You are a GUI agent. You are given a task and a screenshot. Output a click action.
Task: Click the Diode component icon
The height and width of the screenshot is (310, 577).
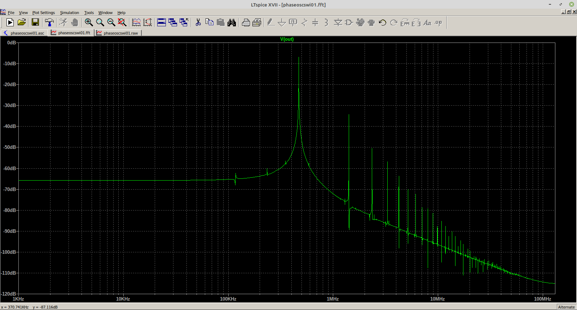point(338,22)
